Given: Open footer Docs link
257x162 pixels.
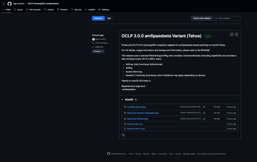Looking at the screenshot, I should tap(171, 154).
